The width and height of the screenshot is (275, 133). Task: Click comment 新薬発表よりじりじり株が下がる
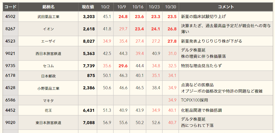coord(211,41)
